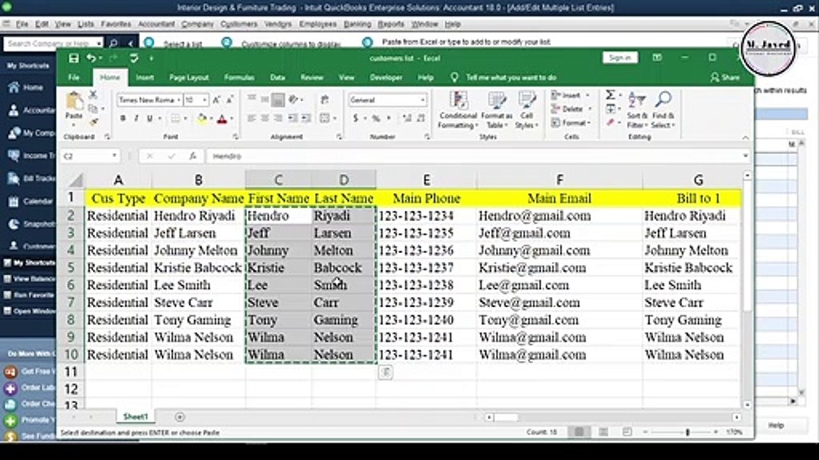Click the AutoSum sigma icon
The height and width of the screenshot is (460, 819).
(x=610, y=95)
